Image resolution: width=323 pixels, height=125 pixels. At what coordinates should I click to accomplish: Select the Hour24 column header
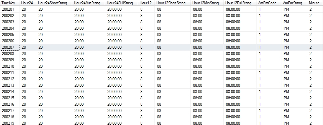(28, 3)
